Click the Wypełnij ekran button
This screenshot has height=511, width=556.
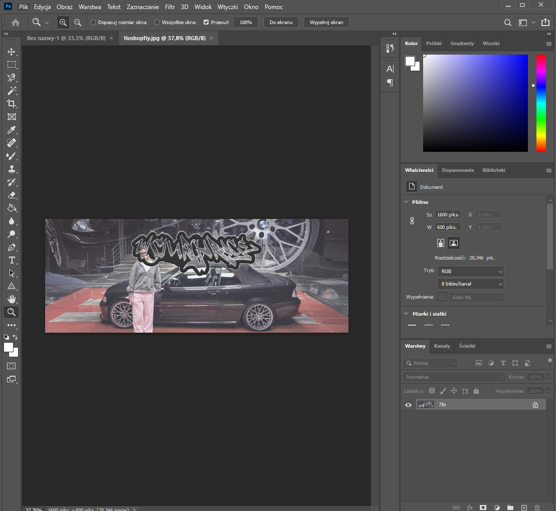[x=326, y=23]
